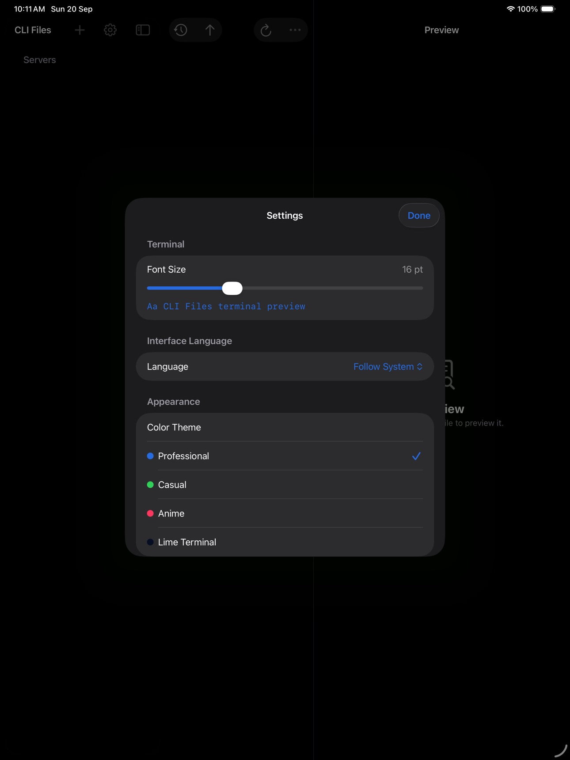
Task: Click the Preview panel title
Action: pos(441,30)
